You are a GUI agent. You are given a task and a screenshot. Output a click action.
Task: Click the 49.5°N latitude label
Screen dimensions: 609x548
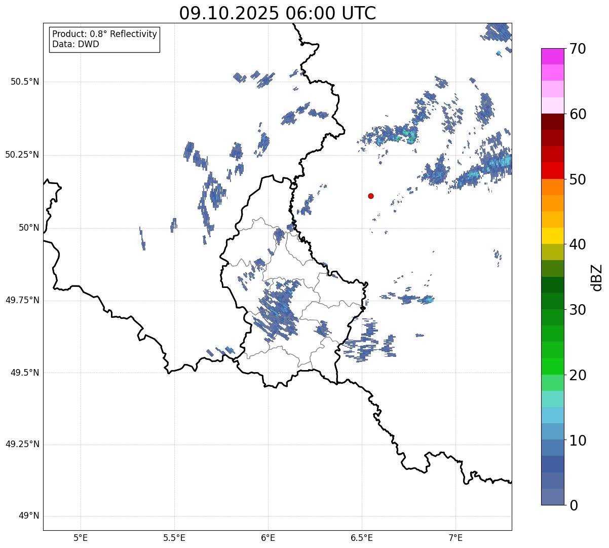(x=25, y=373)
